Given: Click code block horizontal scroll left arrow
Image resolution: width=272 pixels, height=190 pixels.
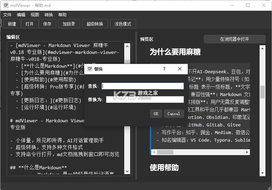Looking at the screenshot, I should pyautogui.click(x=154, y=152).
